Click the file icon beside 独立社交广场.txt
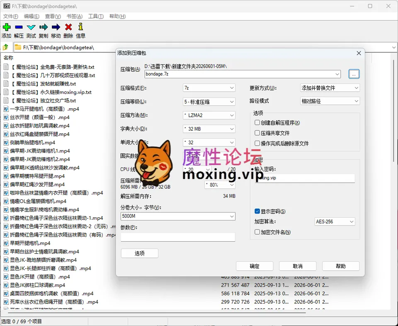Viewport: 398px width, 326px height. point(6,100)
